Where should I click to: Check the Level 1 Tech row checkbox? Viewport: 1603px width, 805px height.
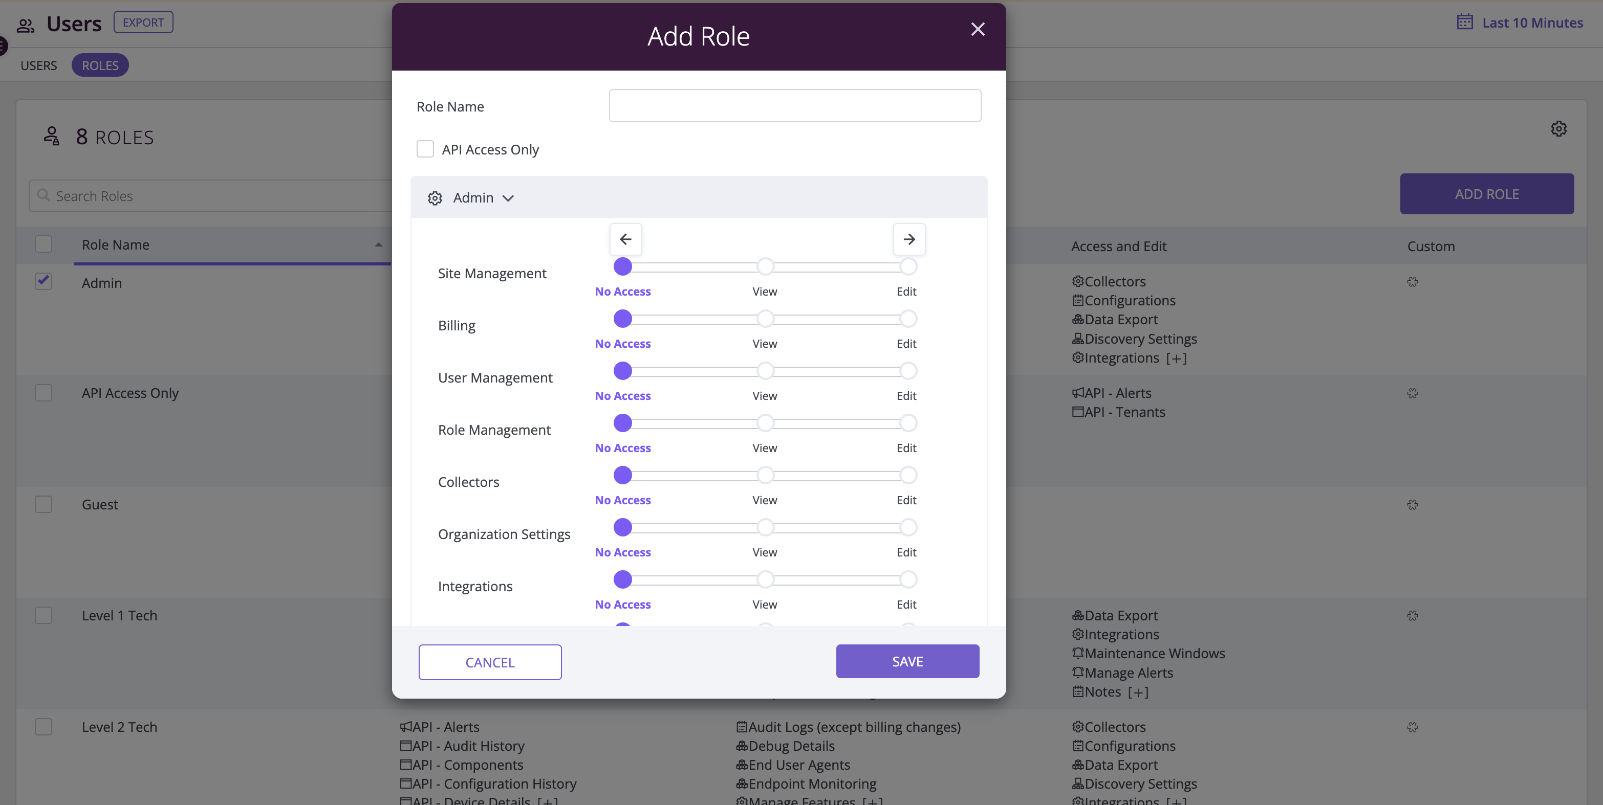(x=44, y=615)
